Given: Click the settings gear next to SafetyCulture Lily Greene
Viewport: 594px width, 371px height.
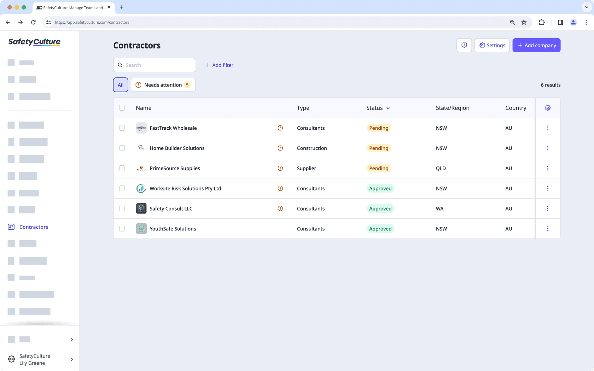Looking at the screenshot, I should pyautogui.click(x=11, y=359).
